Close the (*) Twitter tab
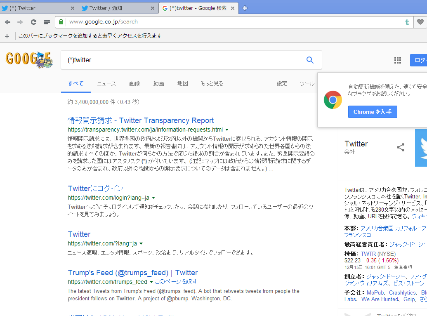 (73, 8)
